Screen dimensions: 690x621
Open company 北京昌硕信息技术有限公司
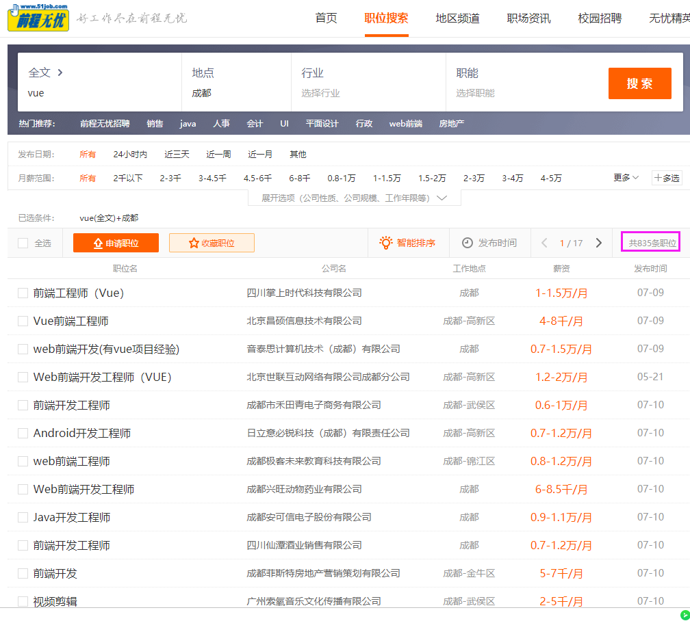pos(304,321)
